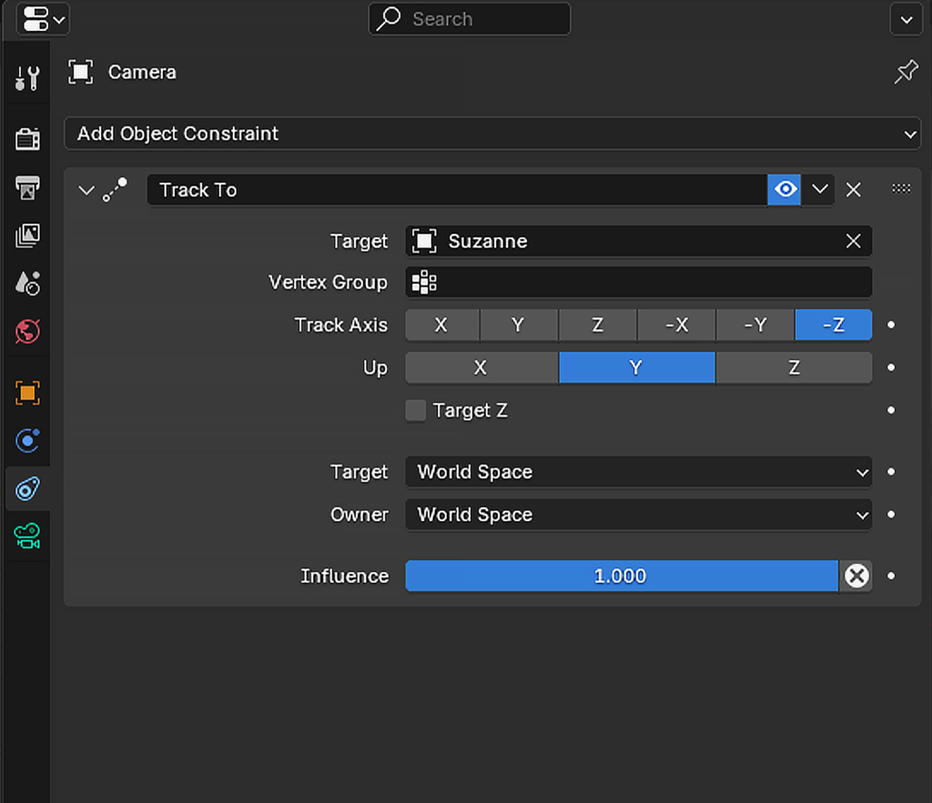Open the Tool properties tab
932x803 pixels.
27,78
